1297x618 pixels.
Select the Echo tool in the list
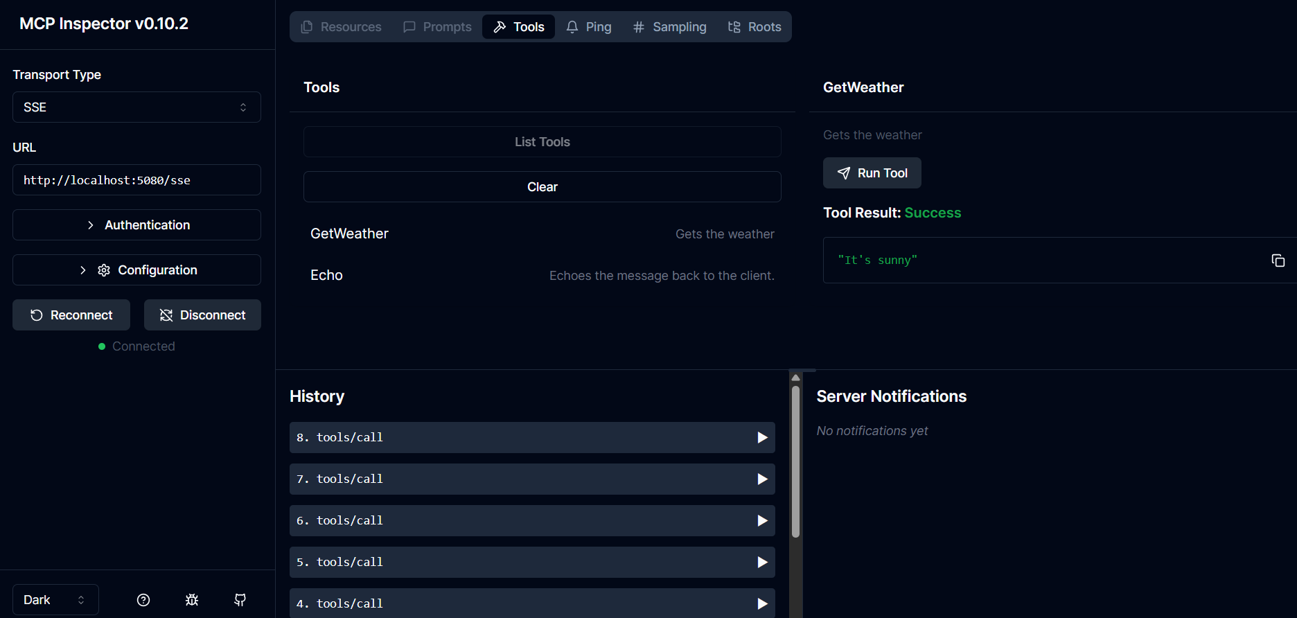pos(542,276)
